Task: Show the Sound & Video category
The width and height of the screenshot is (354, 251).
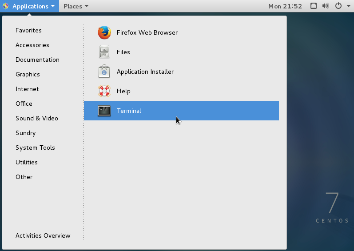Action: click(37, 118)
